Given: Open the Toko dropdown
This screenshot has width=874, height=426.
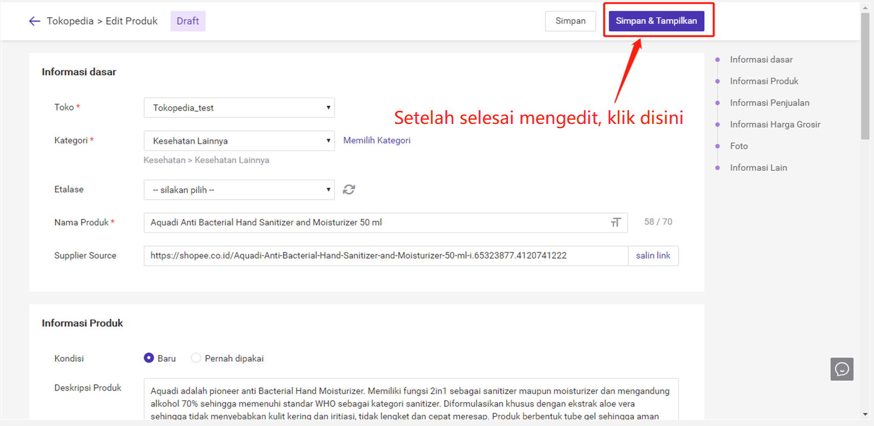Looking at the screenshot, I should 239,108.
